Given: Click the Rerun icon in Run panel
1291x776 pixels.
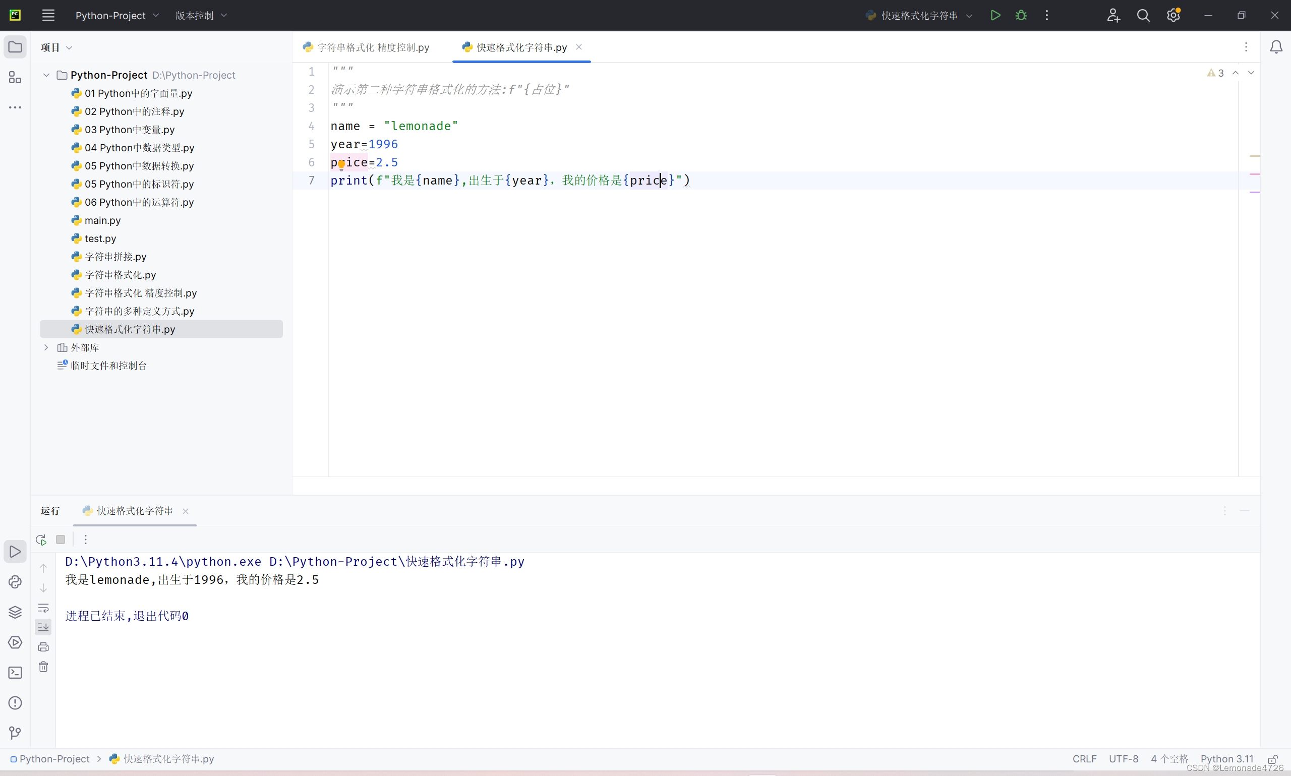Looking at the screenshot, I should tap(41, 540).
